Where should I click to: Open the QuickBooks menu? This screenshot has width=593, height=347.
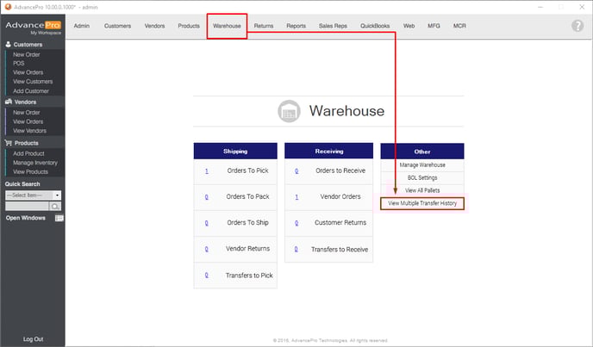375,26
